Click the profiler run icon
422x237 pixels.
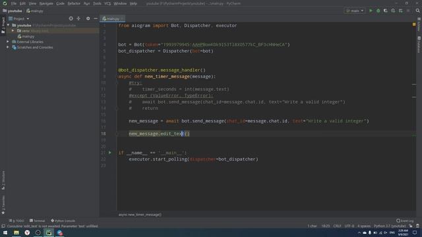(393, 11)
